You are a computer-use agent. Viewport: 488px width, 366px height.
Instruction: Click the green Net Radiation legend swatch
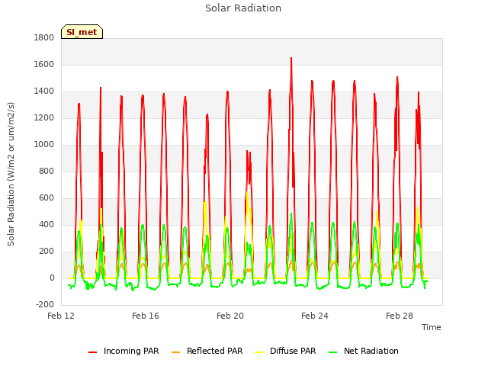pyautogui.click(x=333, y=352)
